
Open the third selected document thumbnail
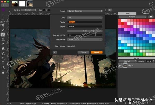click(x=30, y=4)
